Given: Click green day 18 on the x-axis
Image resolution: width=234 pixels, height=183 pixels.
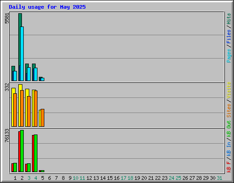Looking at the screenshot, I should 130,178.
